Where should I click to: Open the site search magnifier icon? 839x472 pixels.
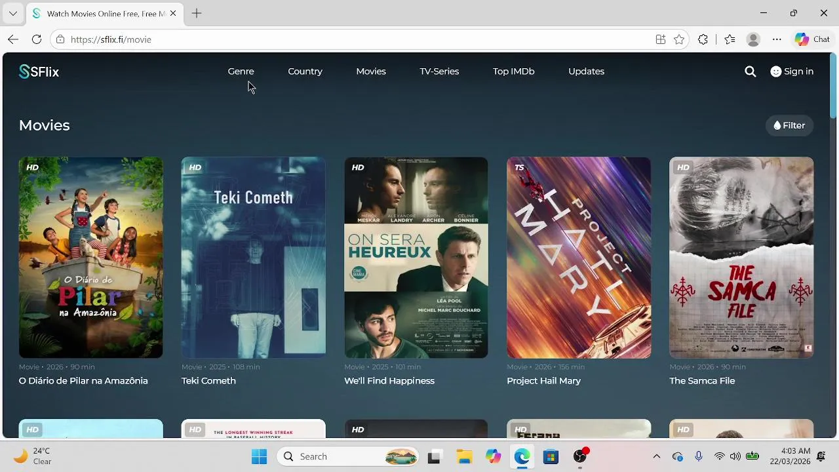tap(751, 71)
